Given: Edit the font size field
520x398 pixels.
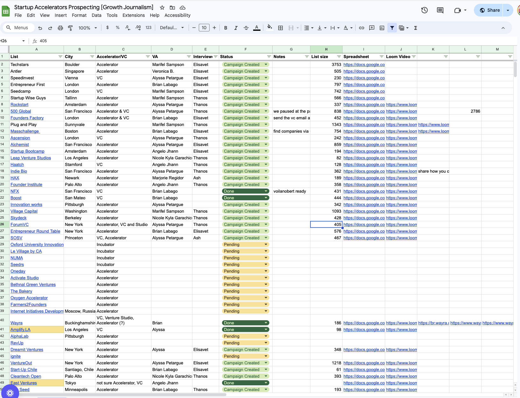Looking at the screenshot, I should click(x=204, y=28).
